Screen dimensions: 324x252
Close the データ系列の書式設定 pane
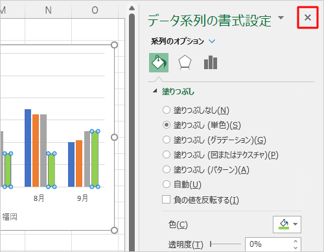coord(308,17)
